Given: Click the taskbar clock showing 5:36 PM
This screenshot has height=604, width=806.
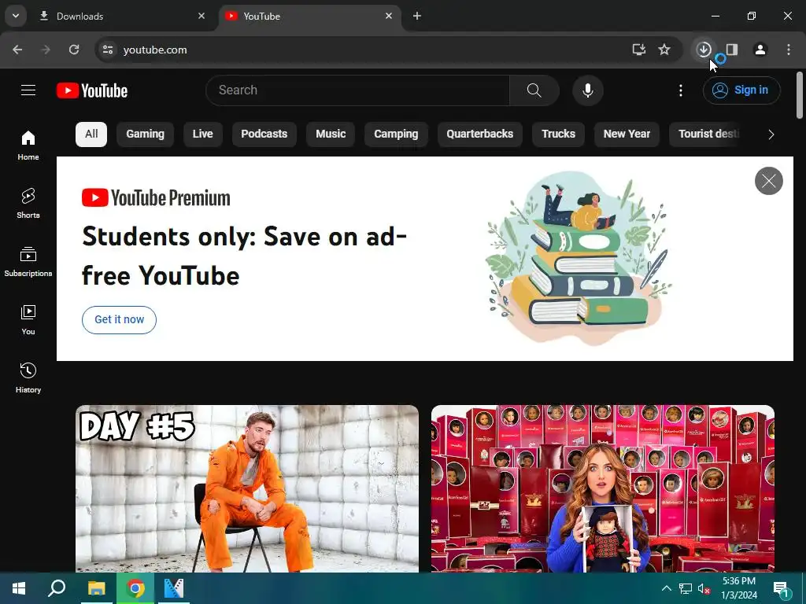Looking at the screenshot, I should 739,588.
